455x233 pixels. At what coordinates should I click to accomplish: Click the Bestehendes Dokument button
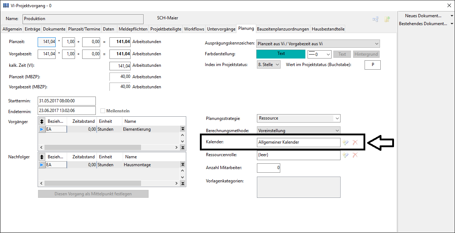[423, 24]
